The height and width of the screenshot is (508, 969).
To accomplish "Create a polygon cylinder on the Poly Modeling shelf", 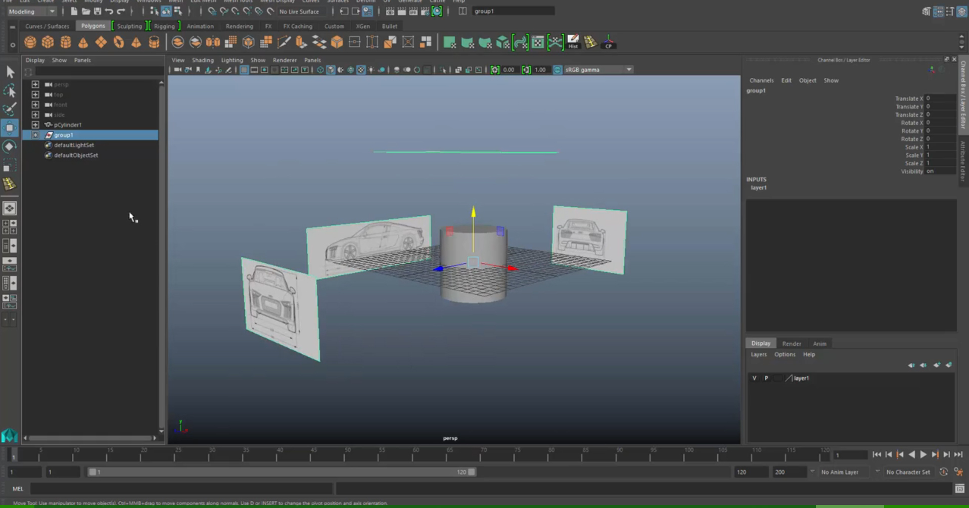I will [x=66, y=42].
